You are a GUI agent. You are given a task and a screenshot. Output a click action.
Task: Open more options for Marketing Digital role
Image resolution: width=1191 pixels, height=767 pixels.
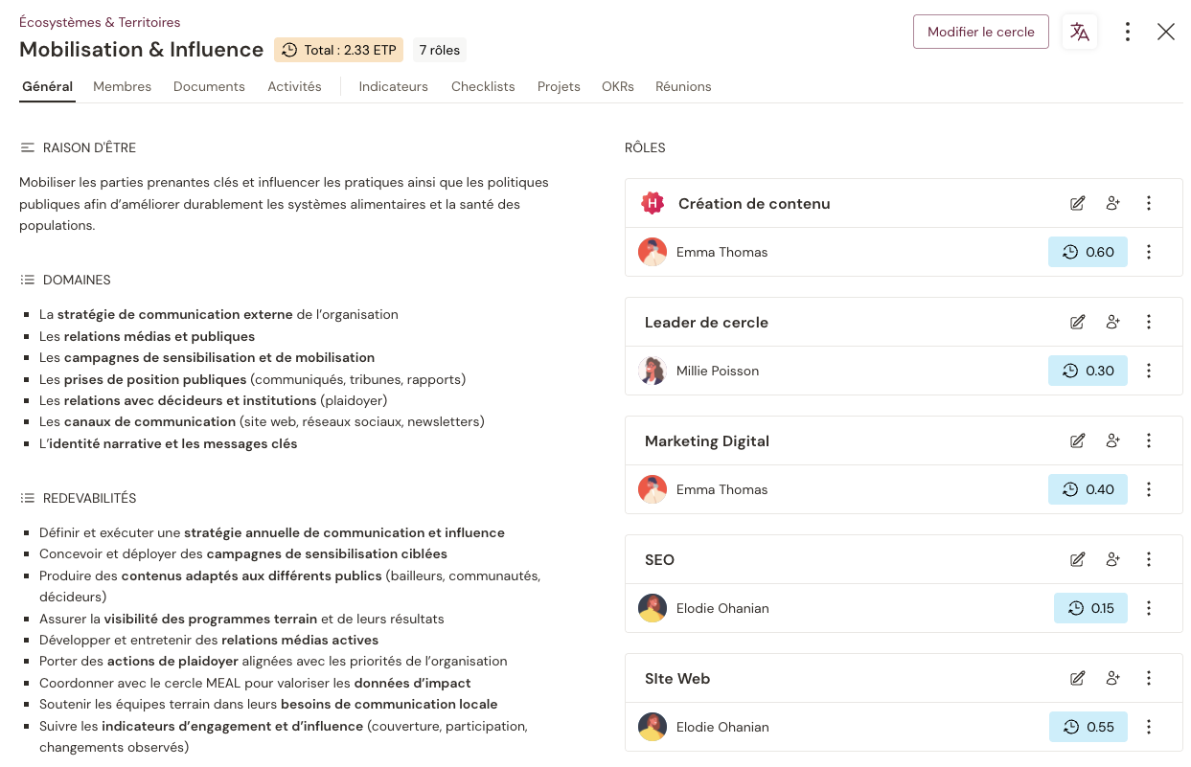coord(1149,440)
